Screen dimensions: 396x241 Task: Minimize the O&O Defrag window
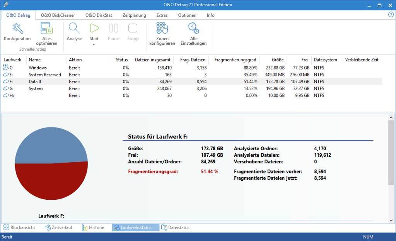[369, 5]
